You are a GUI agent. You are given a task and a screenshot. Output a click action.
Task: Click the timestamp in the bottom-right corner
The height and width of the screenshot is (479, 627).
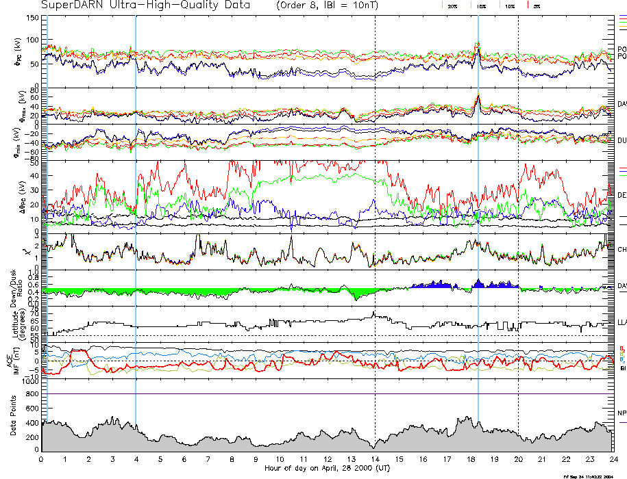coord(589,476)
